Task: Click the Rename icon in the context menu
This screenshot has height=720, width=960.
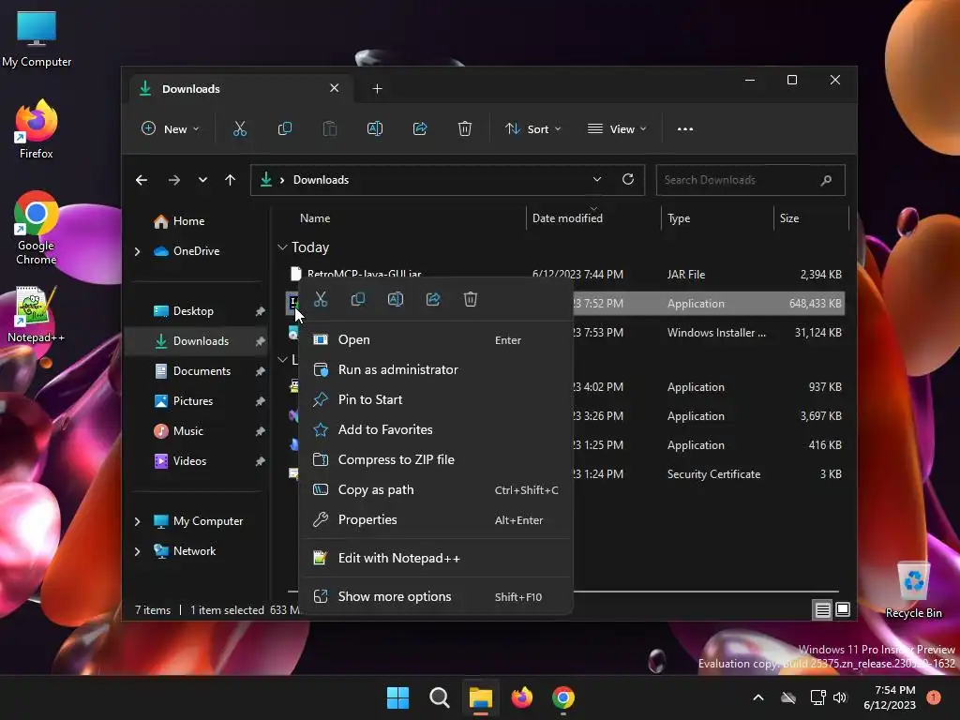Action: click(396, 299)
